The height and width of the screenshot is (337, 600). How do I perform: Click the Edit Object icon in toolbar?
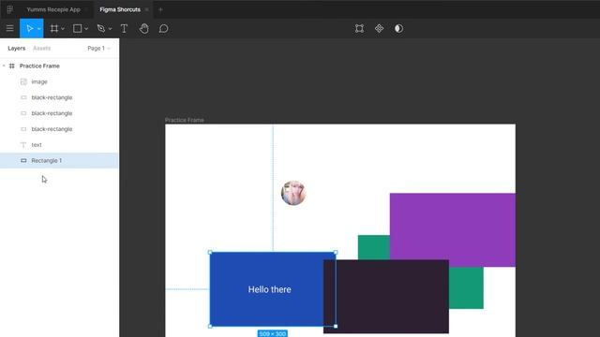[x=359, y=29]
